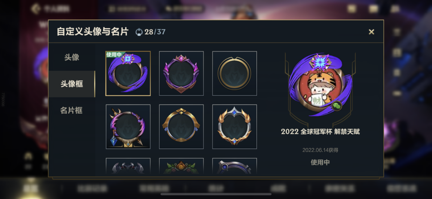Select the purple feather staff frame
Screen dimensions: 432x199
(128, 127)
